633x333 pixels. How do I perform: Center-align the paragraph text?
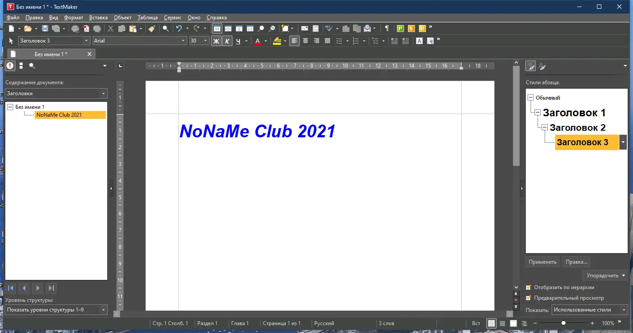(306, 41)
